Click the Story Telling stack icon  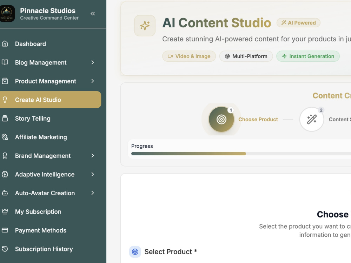pos(5,118)
